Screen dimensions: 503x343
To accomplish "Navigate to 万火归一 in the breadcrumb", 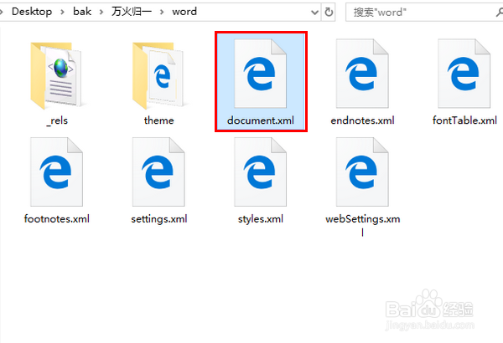I will tap(132, 12).
